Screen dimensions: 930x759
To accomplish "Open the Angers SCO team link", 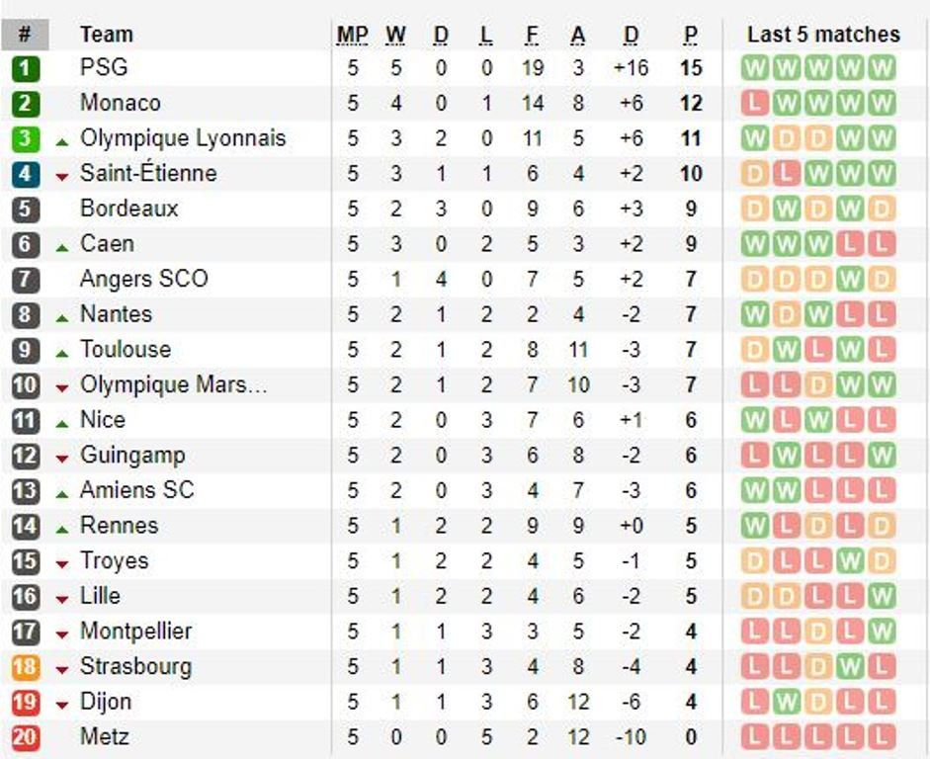I will (143, 279).
